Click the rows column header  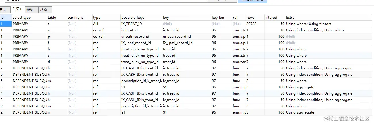click(x=255, y=17)
